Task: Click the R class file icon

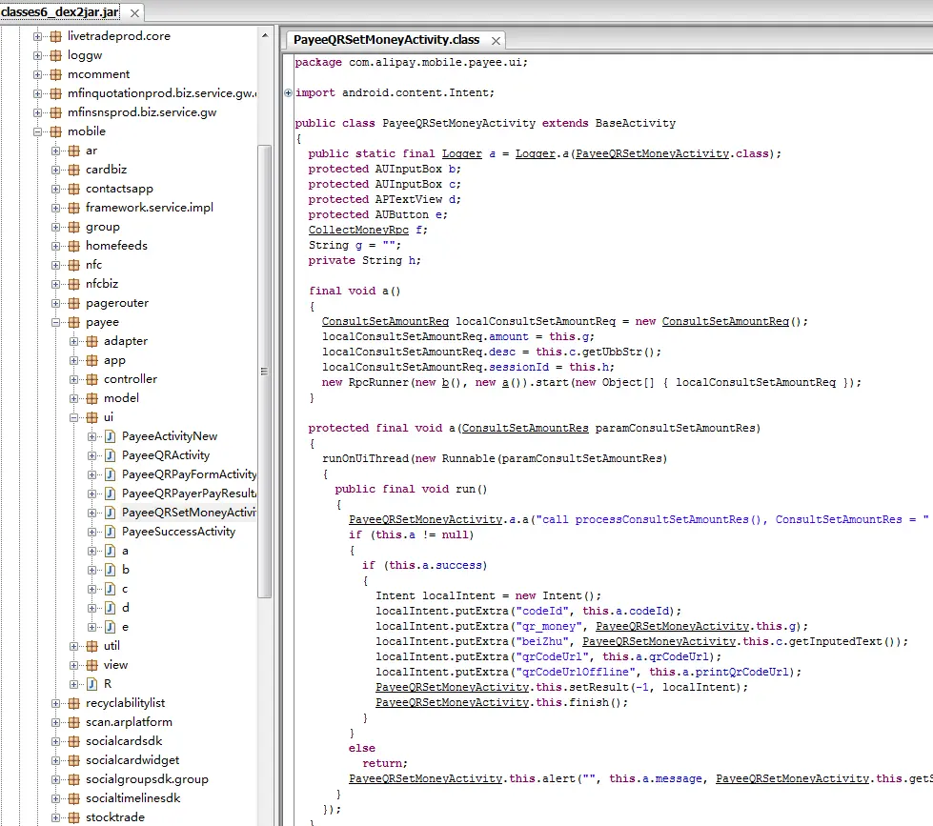Action: [92, 684]
